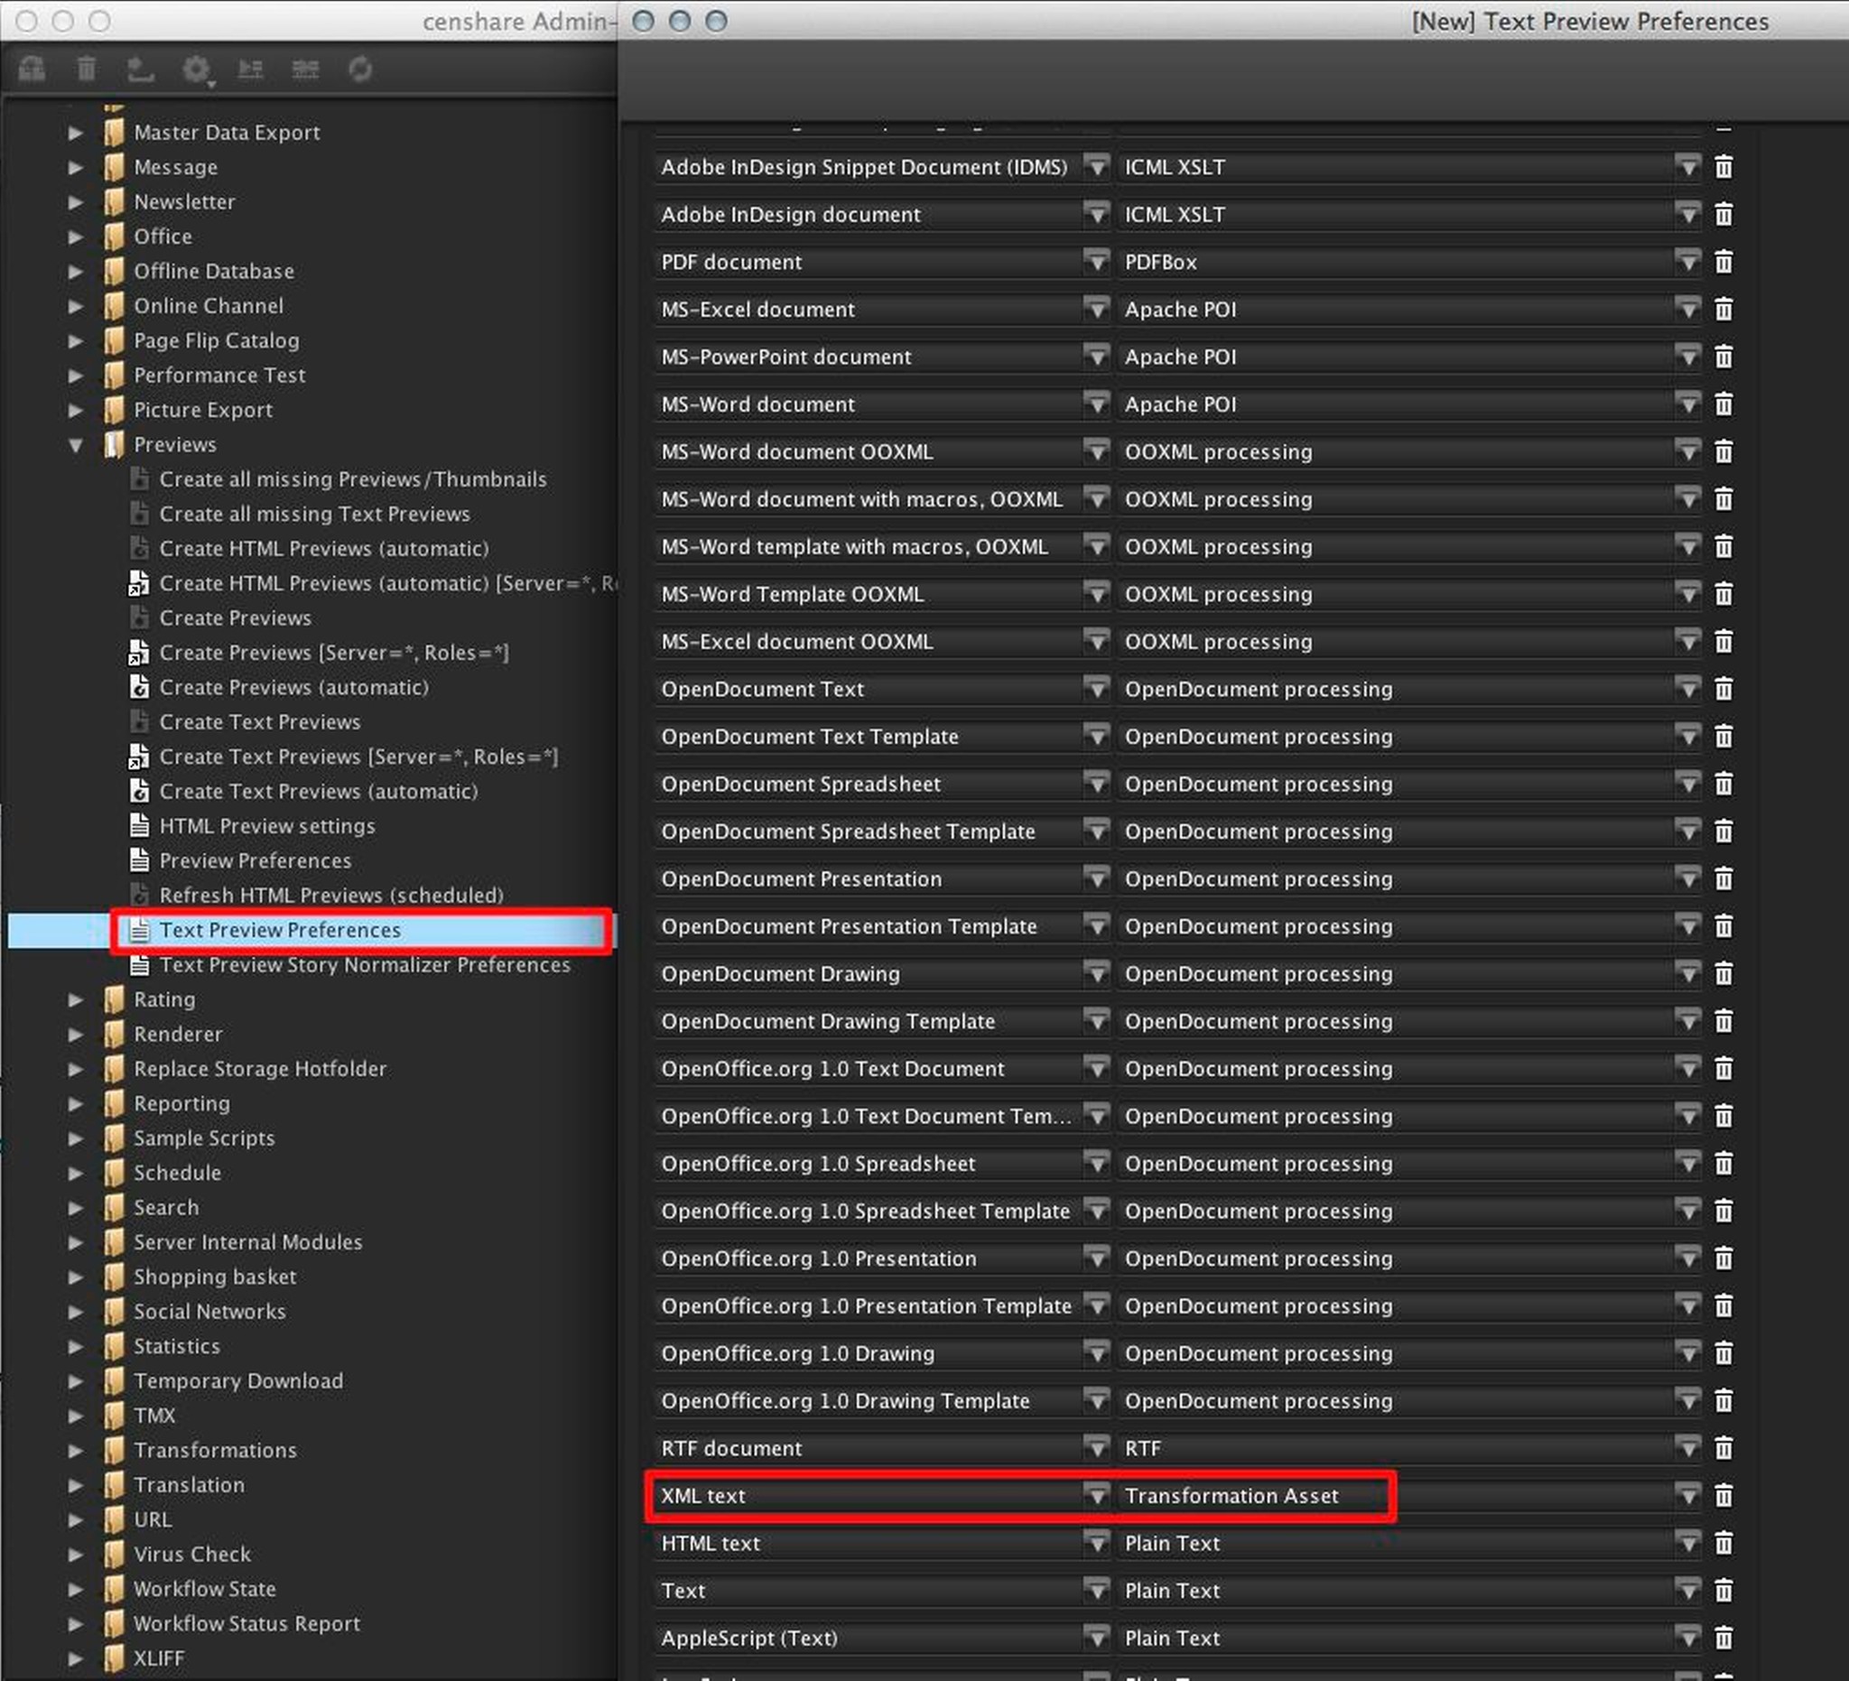The height and width of the screenshot is (1681, 1849).
Task: Open the processor dropdown for MS-Word document
Action: tap(1689, 404)
